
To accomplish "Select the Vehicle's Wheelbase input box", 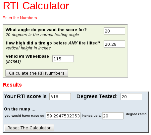I will (x=63, y=59).
